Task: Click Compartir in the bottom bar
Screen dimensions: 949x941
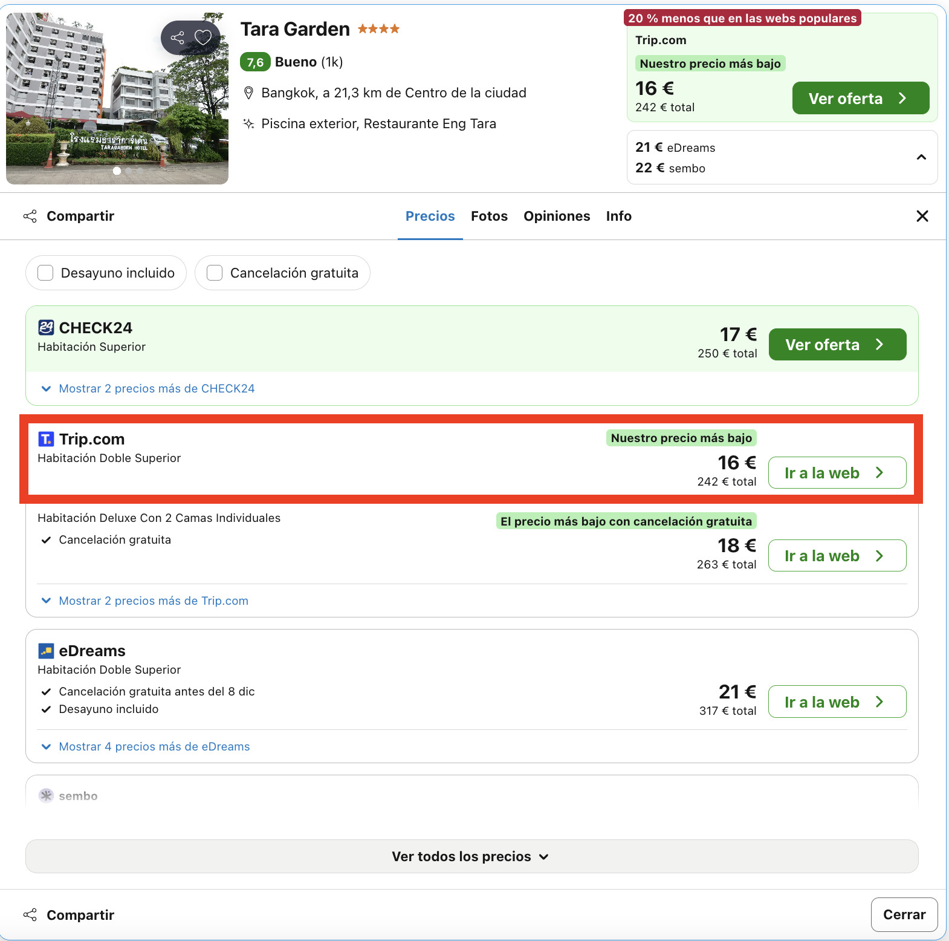Action: pyautogui.click(x=69, y=915)
